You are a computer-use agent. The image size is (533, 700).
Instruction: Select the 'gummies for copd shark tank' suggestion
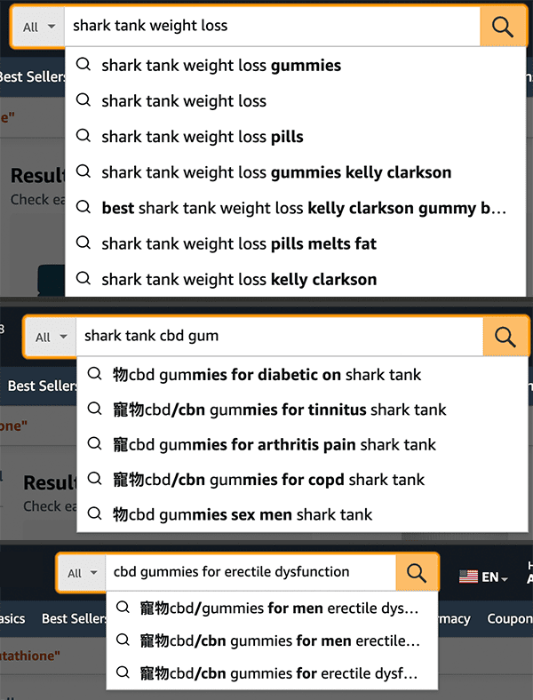268,479
